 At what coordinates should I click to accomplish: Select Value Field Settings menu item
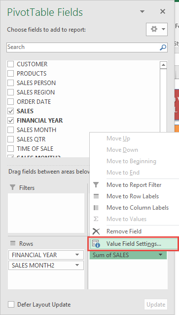(x=133, y=244)
